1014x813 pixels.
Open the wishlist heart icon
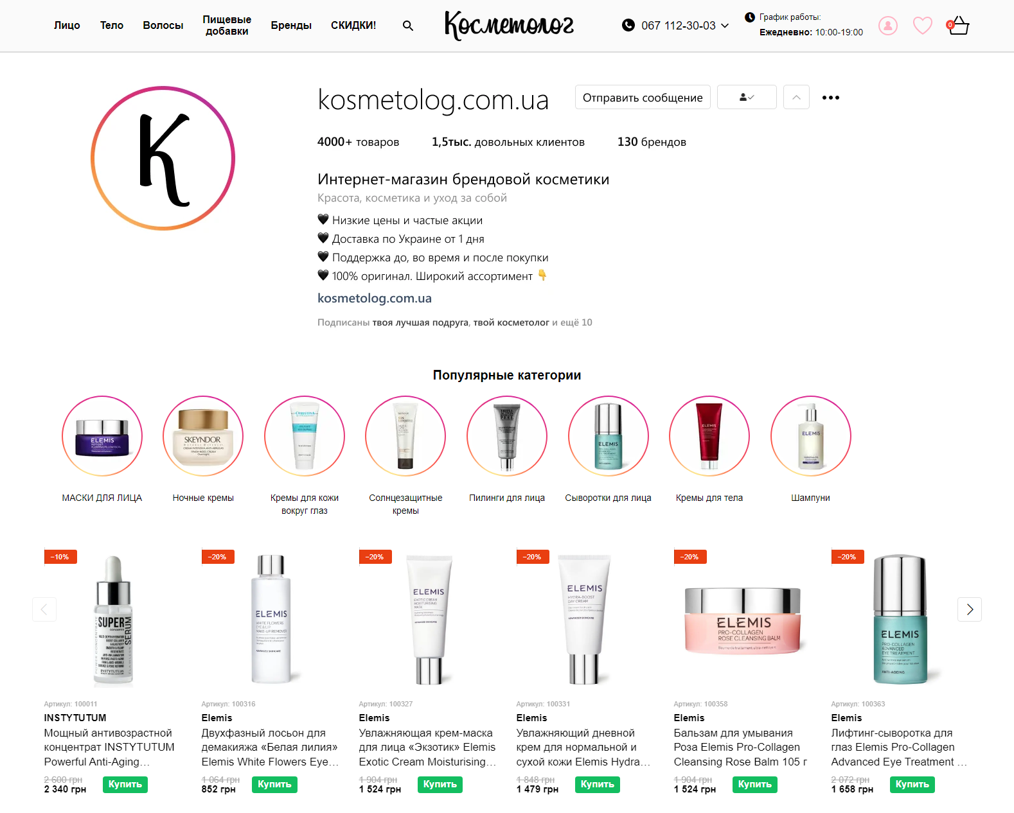click(x=923, y=26)
